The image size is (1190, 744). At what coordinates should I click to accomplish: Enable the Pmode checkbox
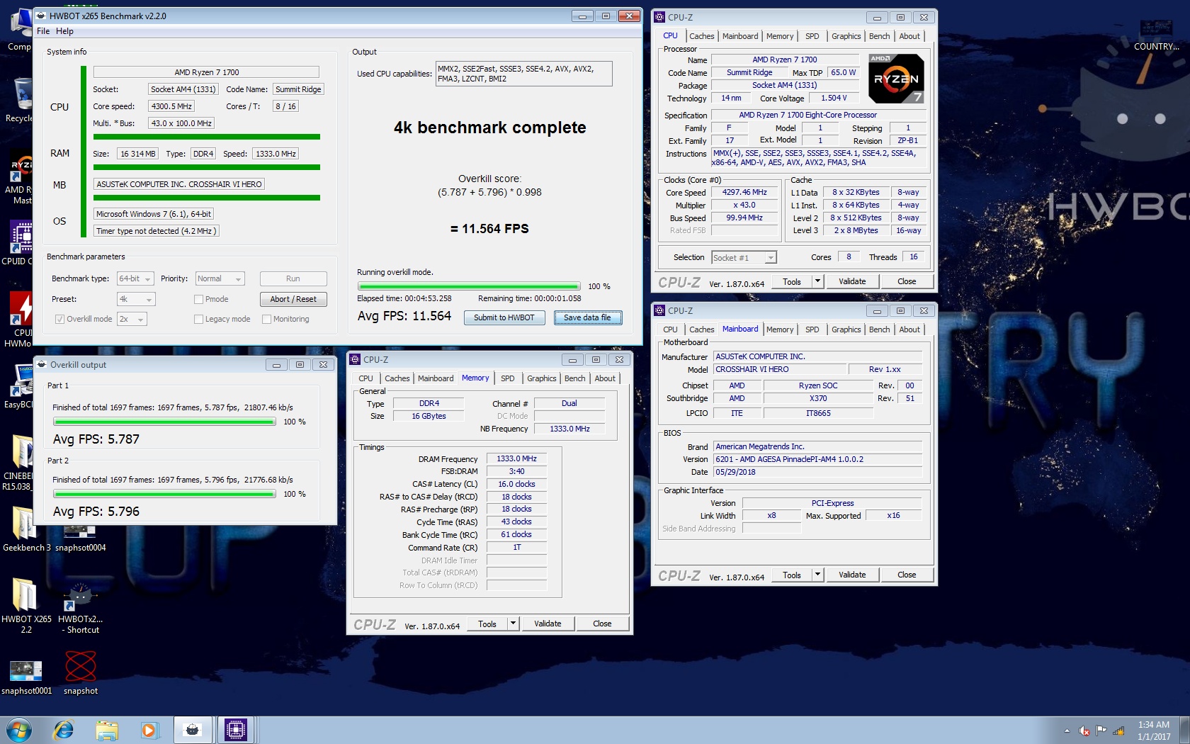pos(198,299)
